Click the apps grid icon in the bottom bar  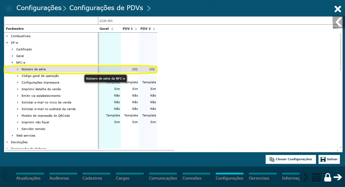pyautogui.click(x=316, y=177)
